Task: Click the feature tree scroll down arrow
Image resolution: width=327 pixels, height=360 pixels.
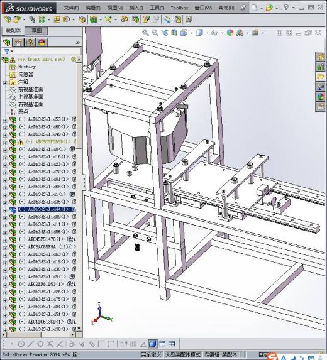Action: click(x=79, y=329)
